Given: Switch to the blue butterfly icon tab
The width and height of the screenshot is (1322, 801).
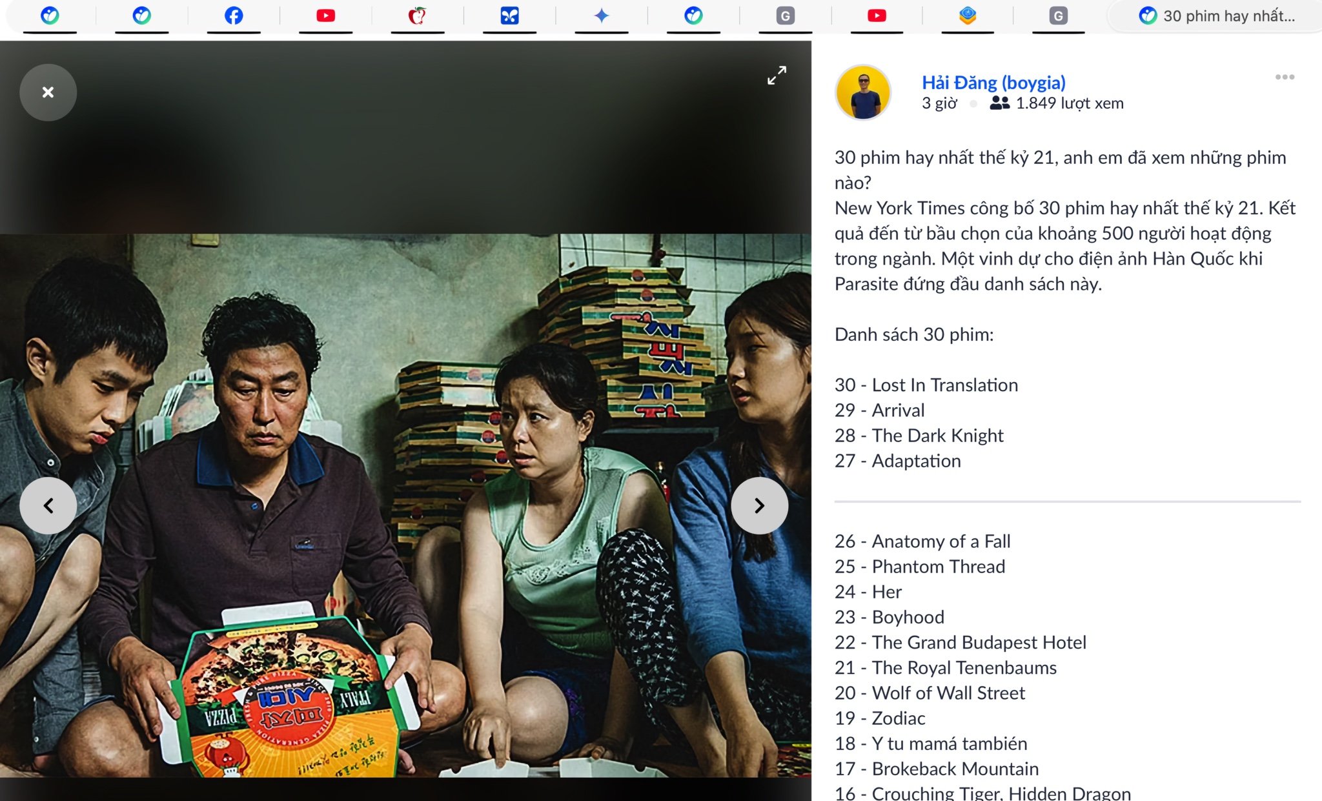Looking at the screenshot, I should (509, 16).
